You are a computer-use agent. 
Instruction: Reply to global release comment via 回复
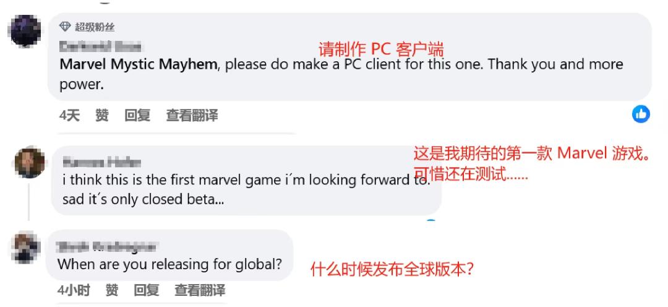pos(147,290)
